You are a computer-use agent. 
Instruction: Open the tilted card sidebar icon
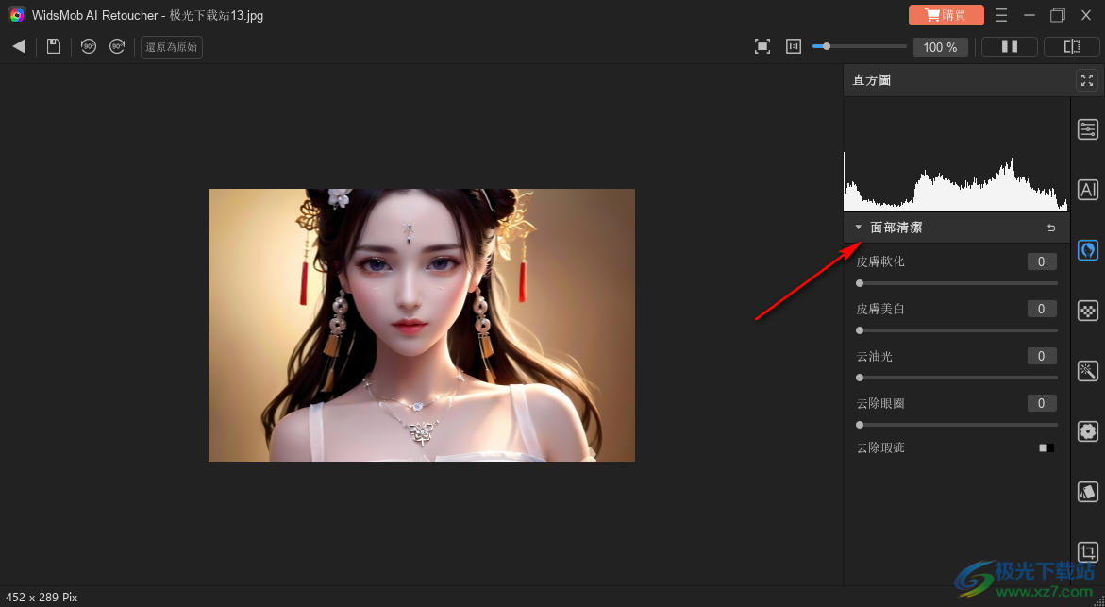click(x=1088, y=492)
